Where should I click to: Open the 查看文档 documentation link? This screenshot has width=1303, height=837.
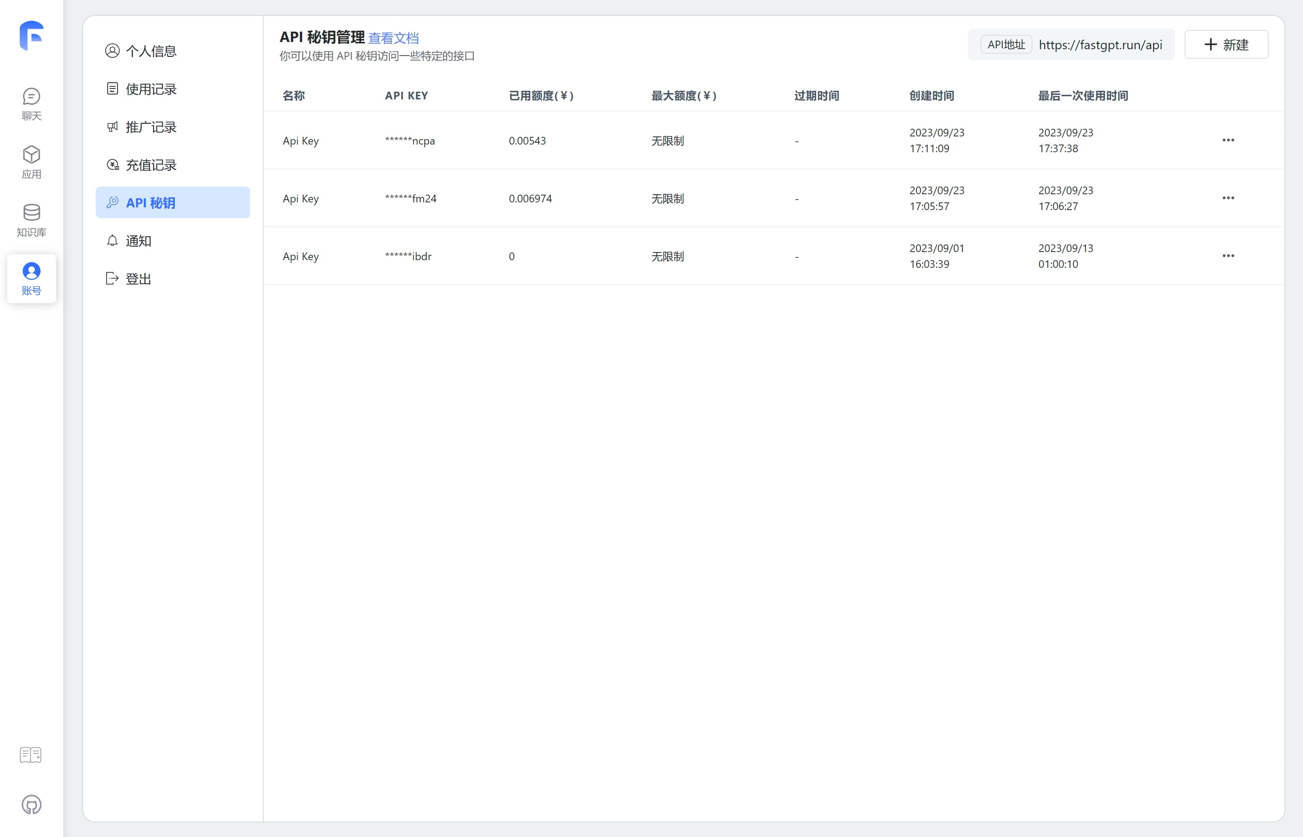[x=394, y=38]
